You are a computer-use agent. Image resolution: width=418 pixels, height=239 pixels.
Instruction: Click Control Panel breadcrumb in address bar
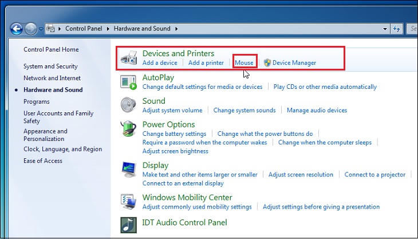(x=84, y=29)
